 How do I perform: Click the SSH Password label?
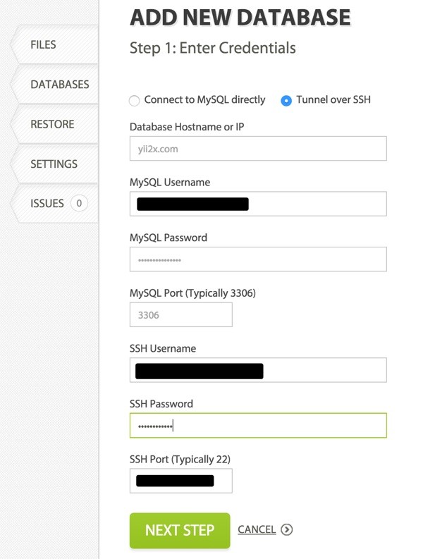161,404
